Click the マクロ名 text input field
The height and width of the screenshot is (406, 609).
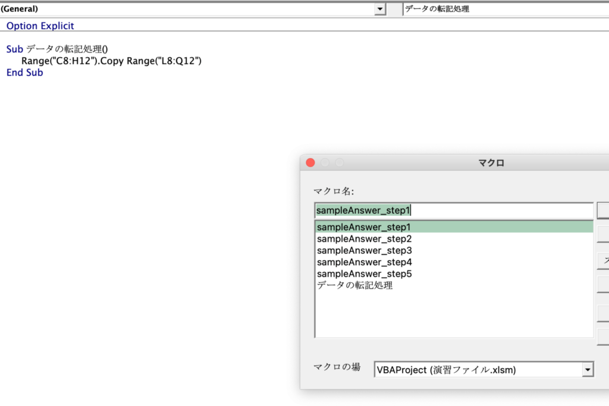tap(453, 210)
